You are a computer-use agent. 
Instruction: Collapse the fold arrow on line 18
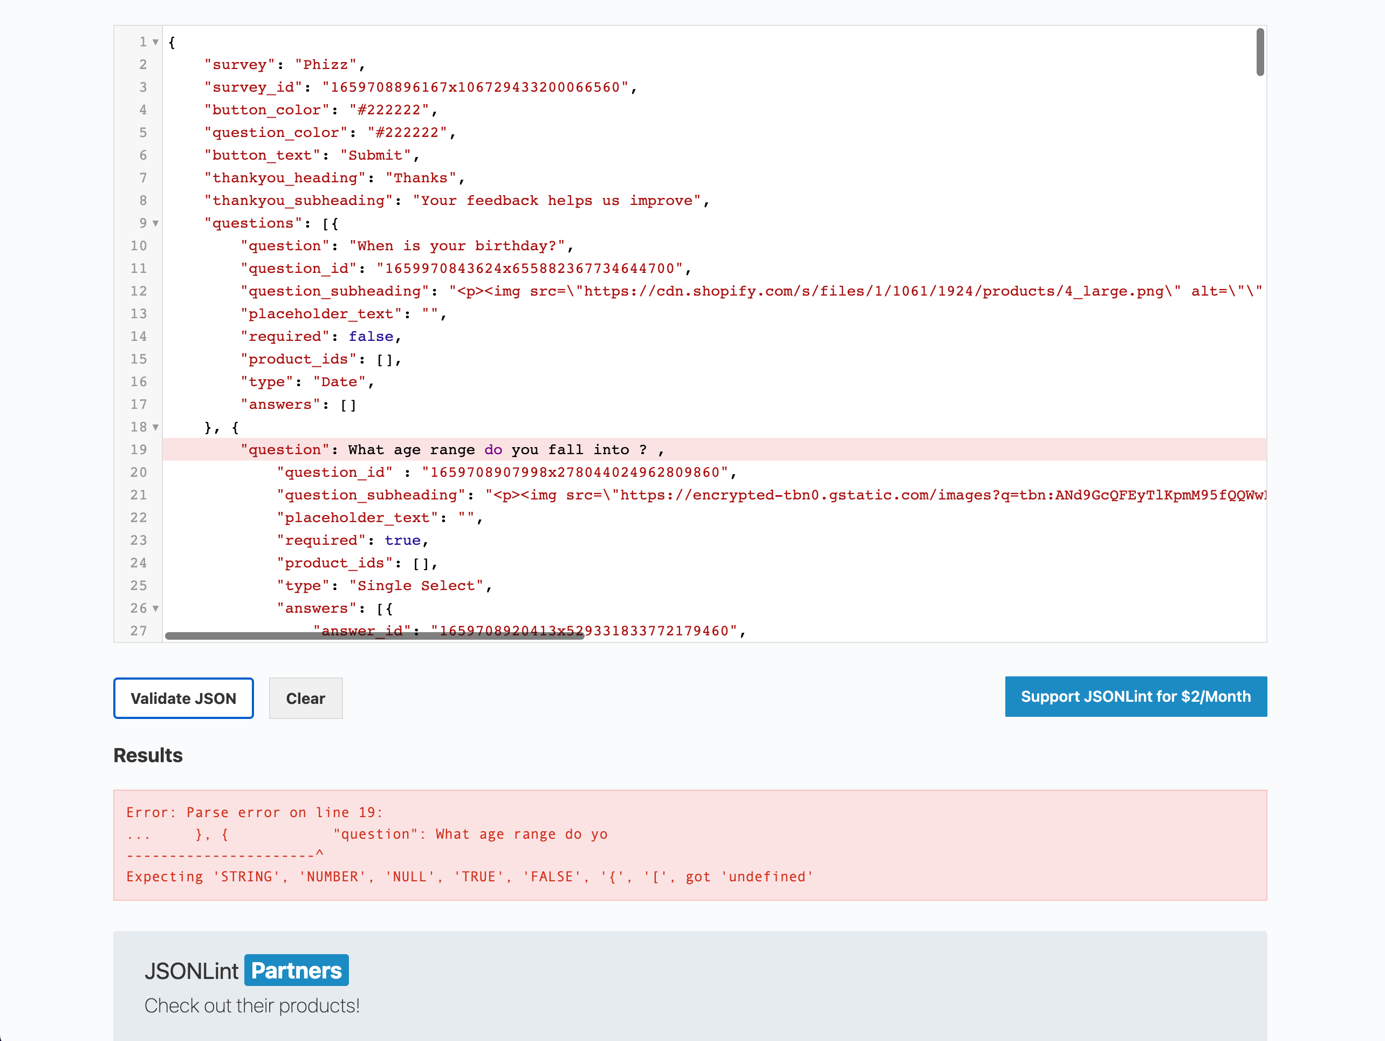[x=154, y=427]
